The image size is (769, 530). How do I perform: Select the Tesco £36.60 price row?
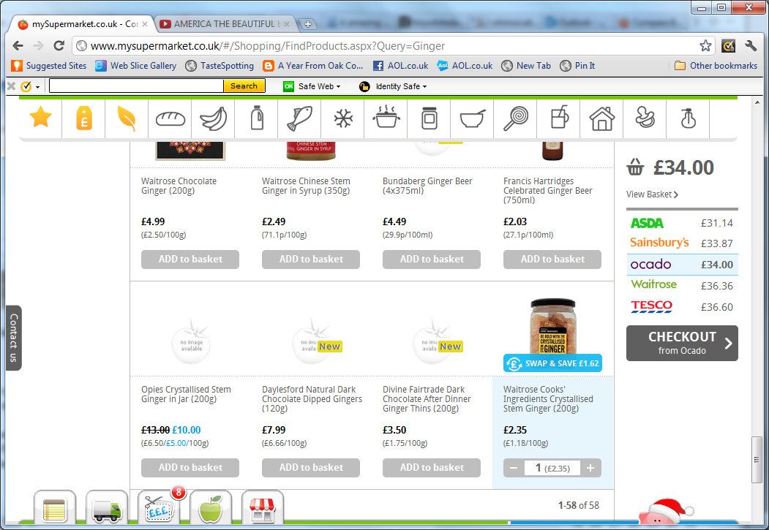682,306
